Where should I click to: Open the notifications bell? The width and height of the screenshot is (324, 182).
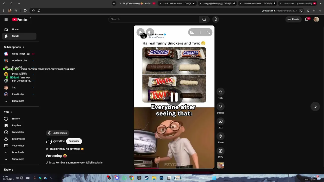click(307, 19)
